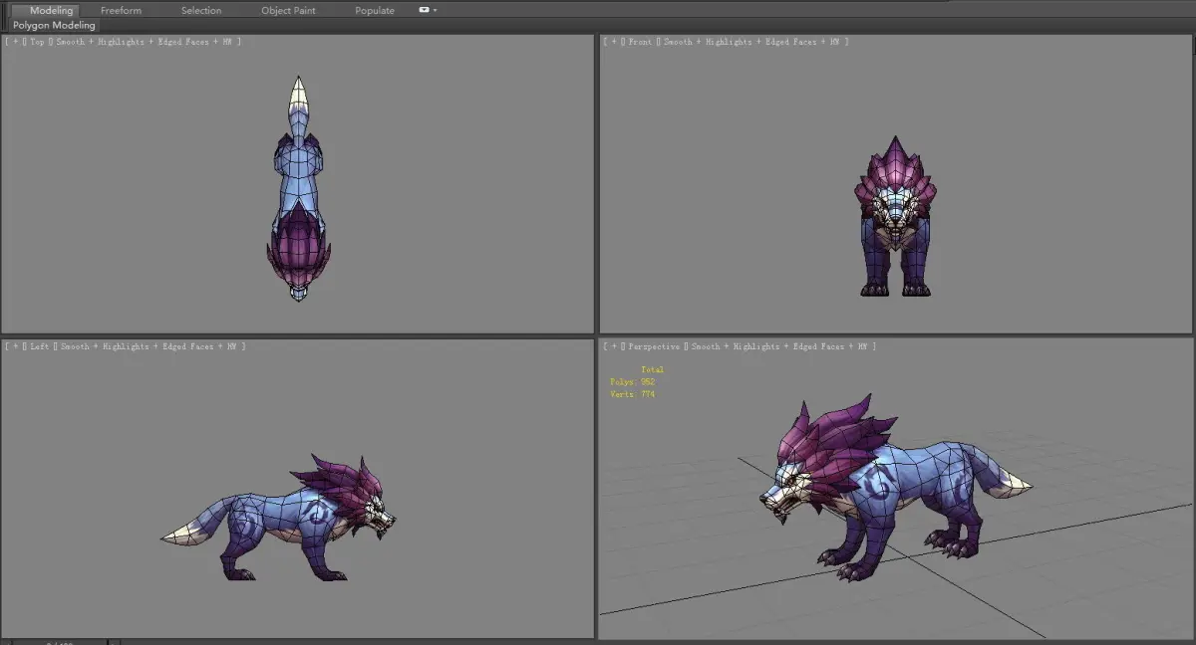Open the Perspective viewport shading label menu

click(784, 346)
